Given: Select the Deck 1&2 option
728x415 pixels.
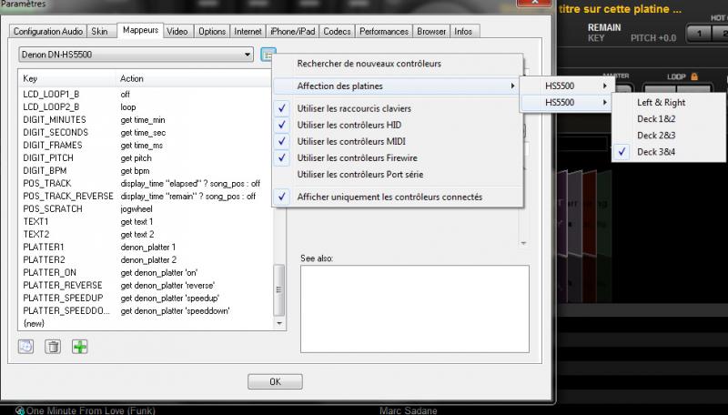Looking at the screenshot, I should coord(657,118).
